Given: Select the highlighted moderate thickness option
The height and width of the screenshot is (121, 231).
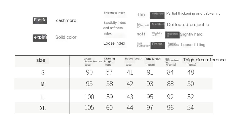Looking at the screenshot, I should pos(157,15).
